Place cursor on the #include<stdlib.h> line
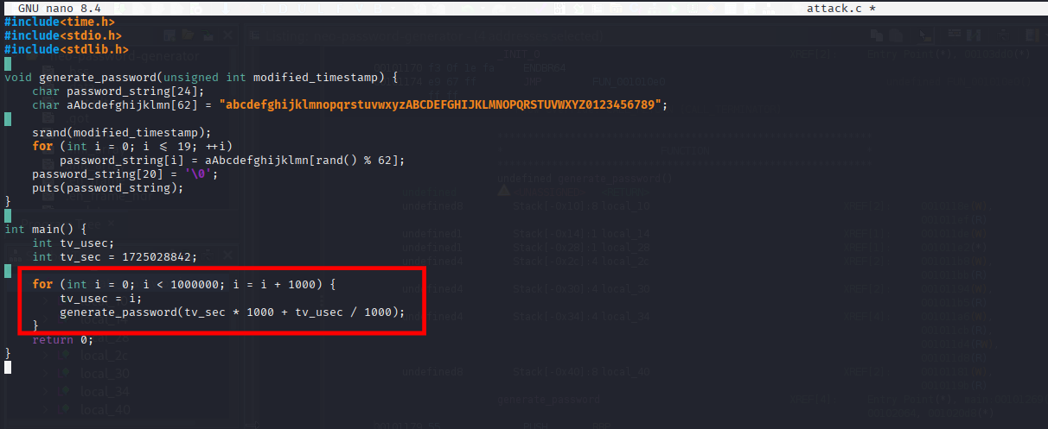Screen dimensions: 1048x429 (66, 49)
